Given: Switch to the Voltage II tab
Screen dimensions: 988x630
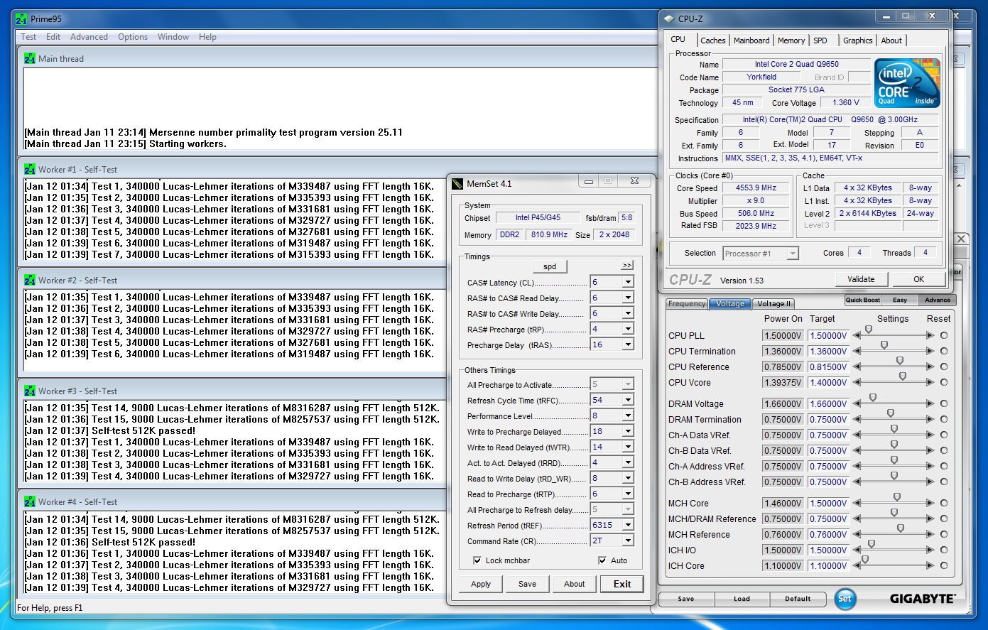Looking at the screenshot, I should [x=773, y=303].
